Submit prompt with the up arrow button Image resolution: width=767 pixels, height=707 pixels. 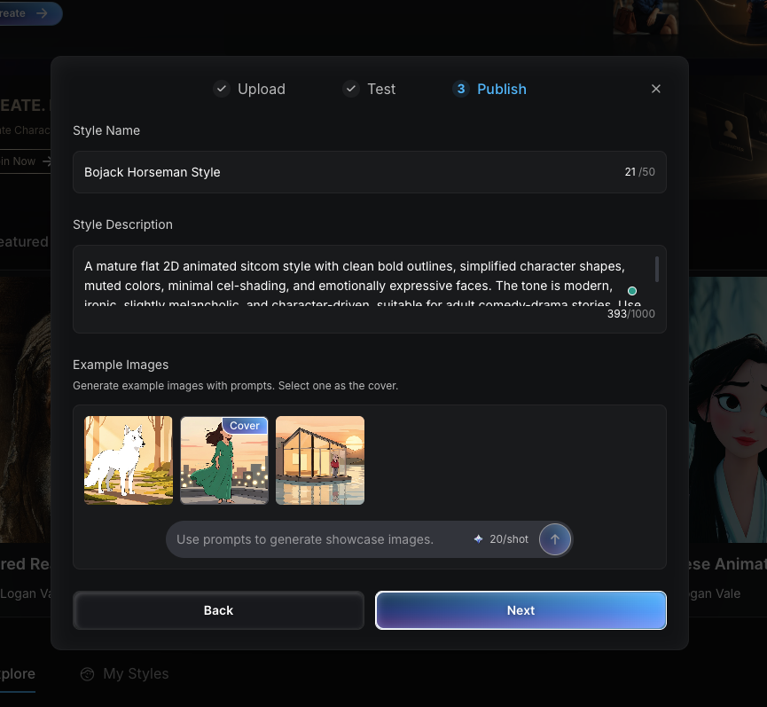[x=555, y=539]
